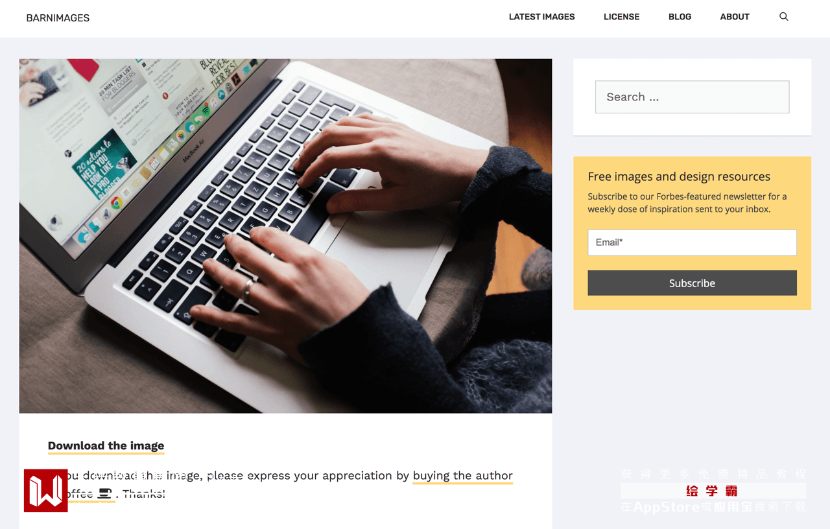Screen dimensions: 830x529
Task: Click the red 绘学霸 watermark label
Action: [x=712, y=491]
